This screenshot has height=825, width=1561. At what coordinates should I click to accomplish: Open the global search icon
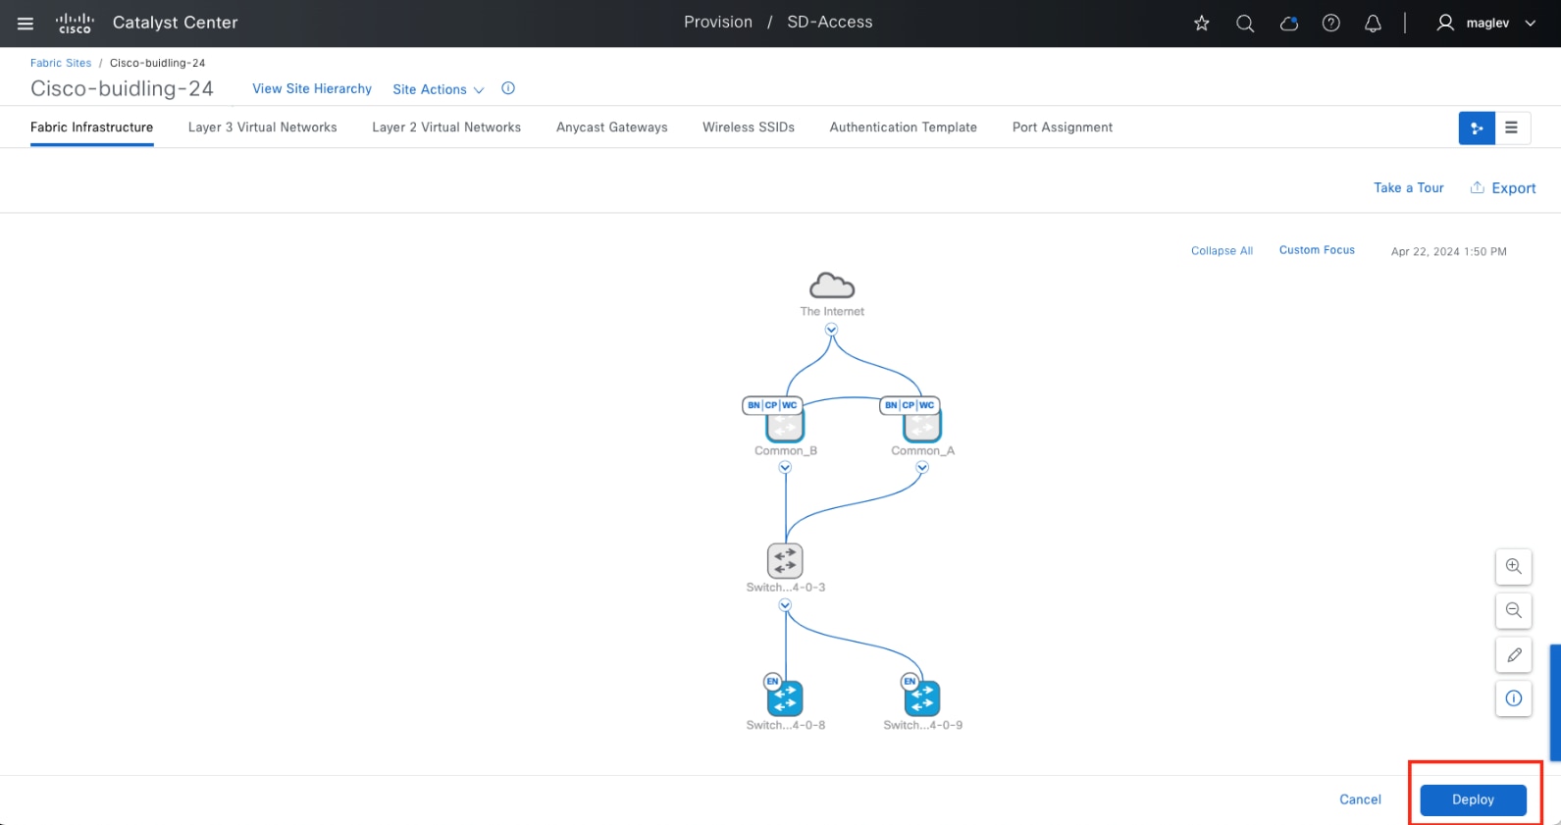[x=1245, y=23]
